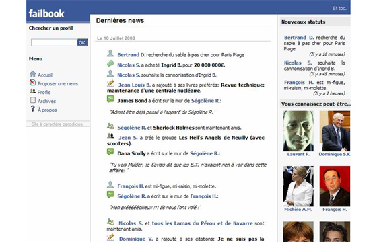Open Bertrand D. profile in news feed
The height and width of the screenshot is (242, 377).
[x=131, y=55]
